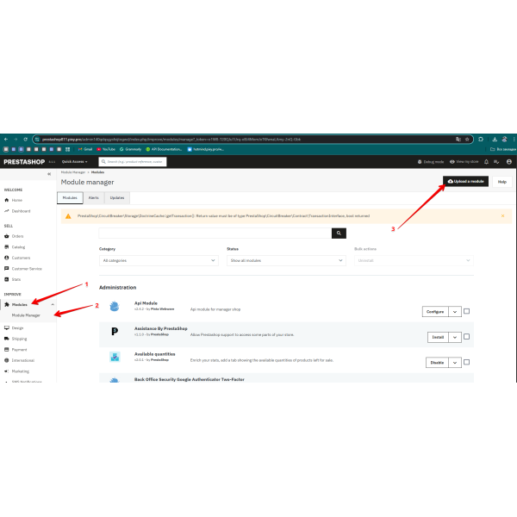Open View my store link
The width and height of the screenshot is (517, 517).
(x=464, y=162)
